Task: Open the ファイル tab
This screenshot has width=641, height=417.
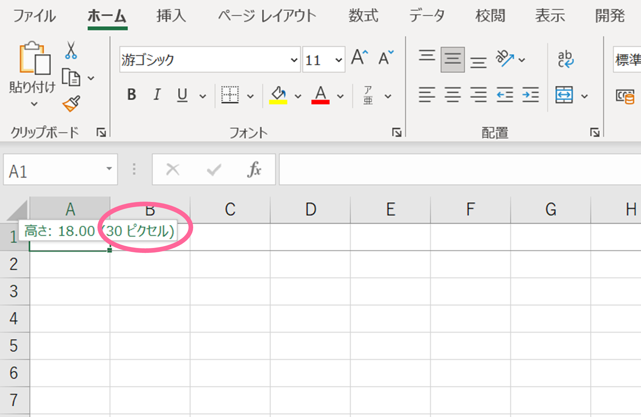Action: 34,16
